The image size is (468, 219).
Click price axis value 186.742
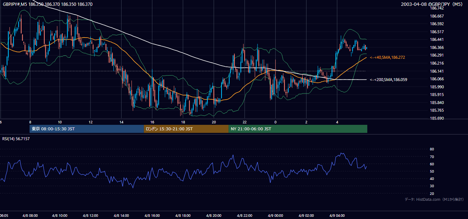pyautogui.click(x=437, y=8)
